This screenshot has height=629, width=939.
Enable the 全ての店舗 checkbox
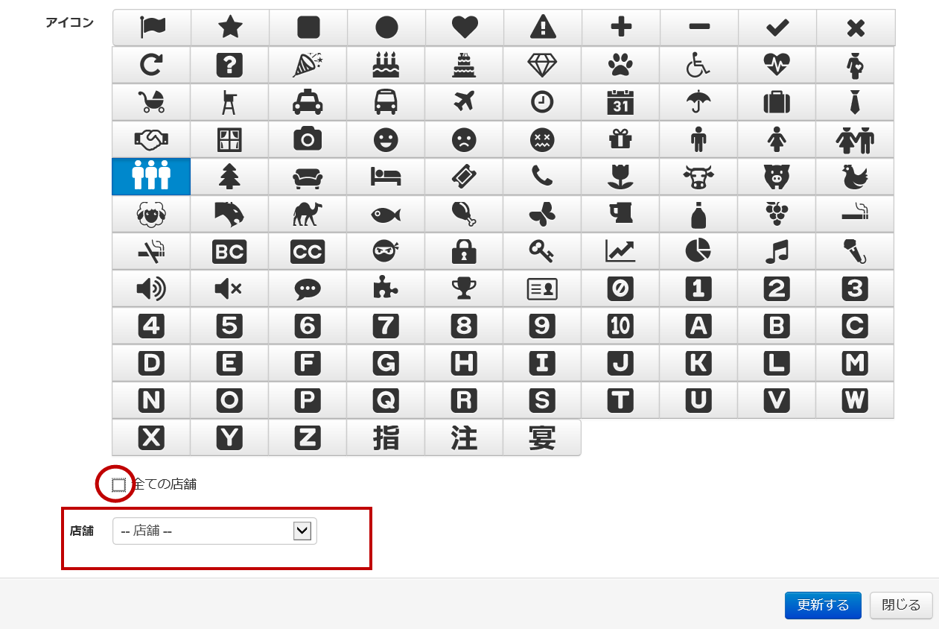pyautogui.click(x=118, y=485)
